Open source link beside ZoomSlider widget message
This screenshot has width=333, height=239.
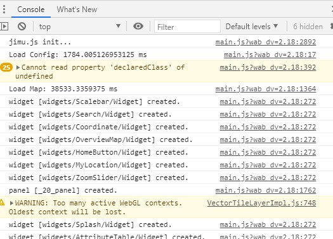click(268, 178)
